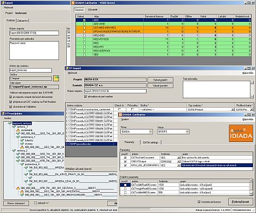Open the Možnosti menu in the Export window
256x213 pixels.
[x=9, y=8]
